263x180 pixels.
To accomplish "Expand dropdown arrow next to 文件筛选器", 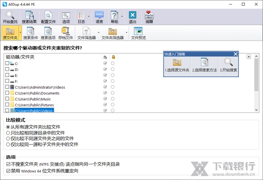I will 99,32.
